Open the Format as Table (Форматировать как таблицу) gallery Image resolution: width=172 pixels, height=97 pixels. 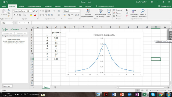pos(100,13)
